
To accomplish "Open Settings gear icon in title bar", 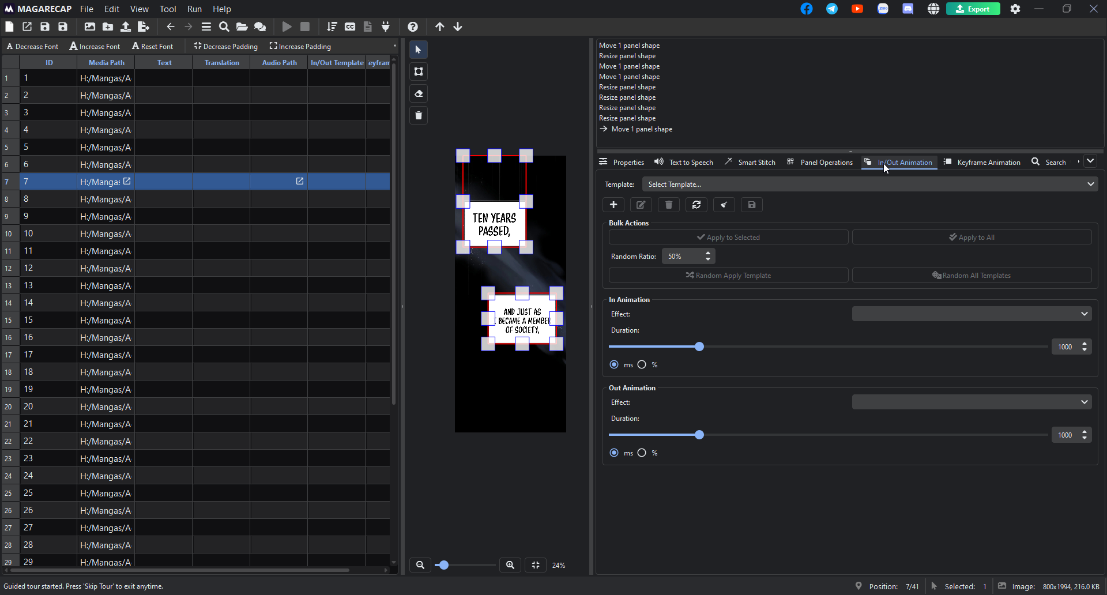I will [1015, 9].
